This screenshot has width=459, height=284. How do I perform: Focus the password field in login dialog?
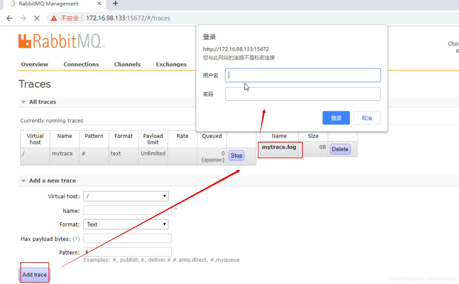(303, 94)
